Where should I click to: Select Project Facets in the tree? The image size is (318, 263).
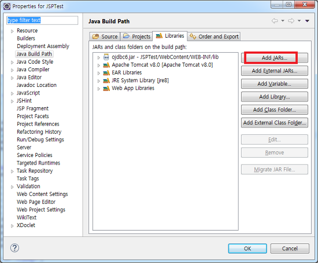click(33, 116)
